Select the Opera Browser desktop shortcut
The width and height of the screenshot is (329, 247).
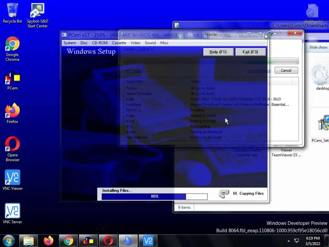coord(13,149)
